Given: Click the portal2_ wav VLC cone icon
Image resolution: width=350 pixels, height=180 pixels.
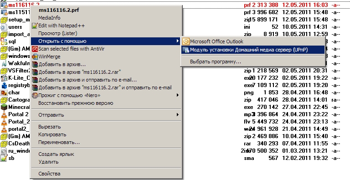Looking at the screenshot, I should tap(4, 129).
